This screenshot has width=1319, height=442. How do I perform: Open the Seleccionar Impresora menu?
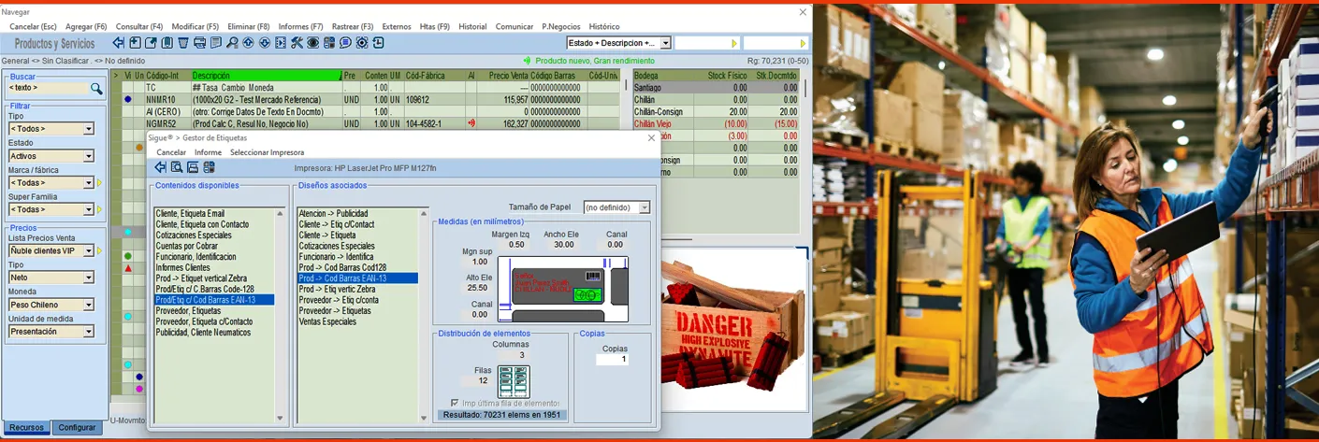(267, 152)
